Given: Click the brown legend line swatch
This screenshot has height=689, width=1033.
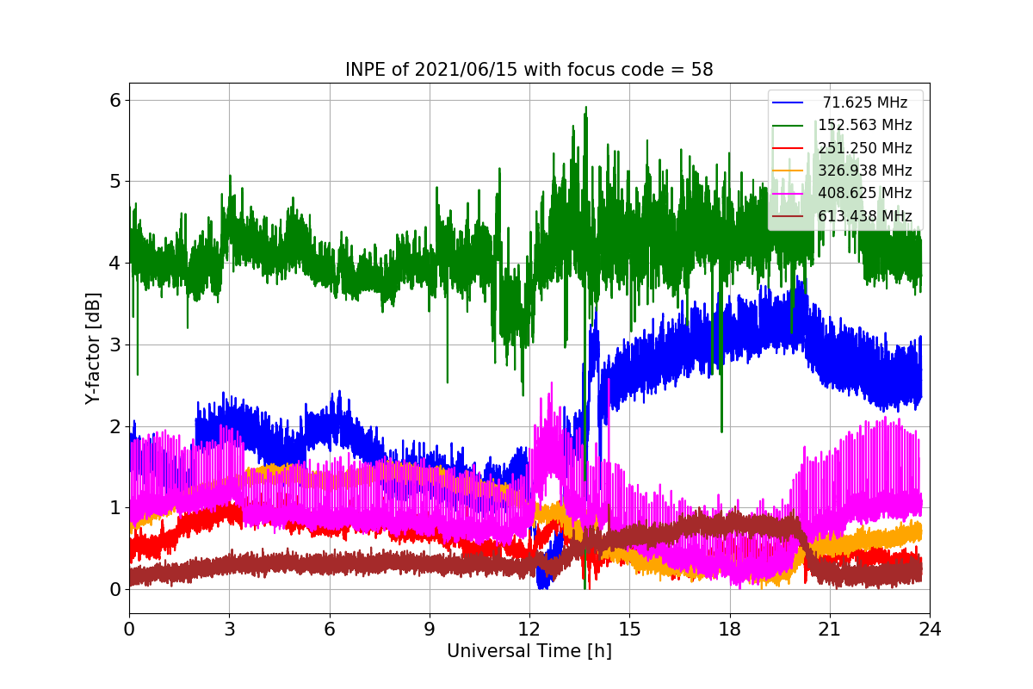Looking at the screenshot, I should pyautogui.click(x=789, y=215).
